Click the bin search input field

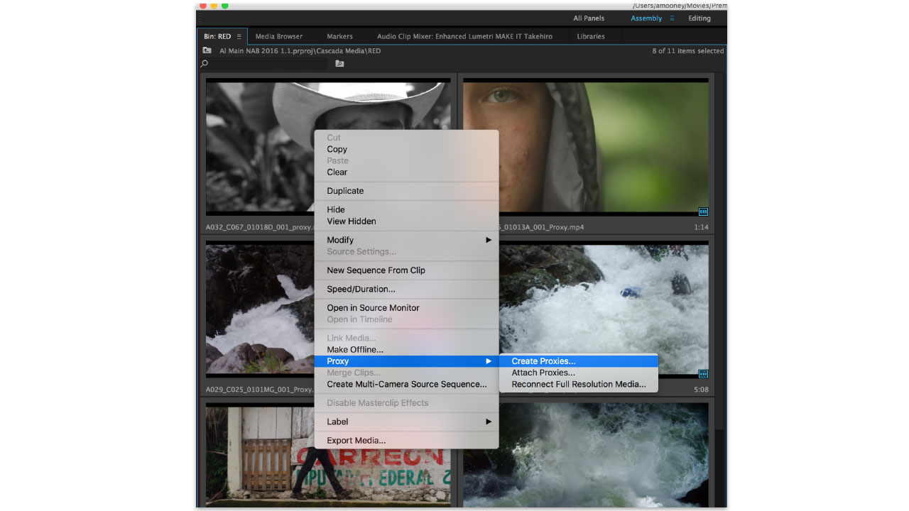270,64
